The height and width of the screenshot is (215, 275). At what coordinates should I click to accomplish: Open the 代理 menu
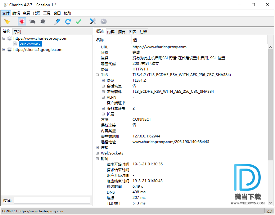[37, 13]
